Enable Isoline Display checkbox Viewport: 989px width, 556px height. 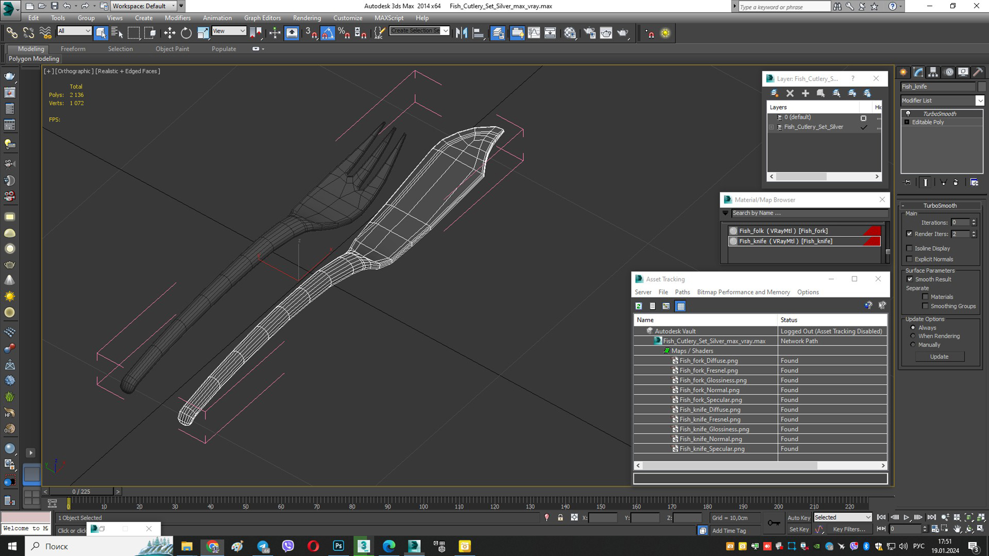coord(909,248)
